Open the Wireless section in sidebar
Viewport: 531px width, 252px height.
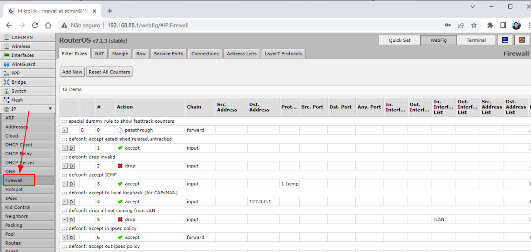click(x=27, y=46)
